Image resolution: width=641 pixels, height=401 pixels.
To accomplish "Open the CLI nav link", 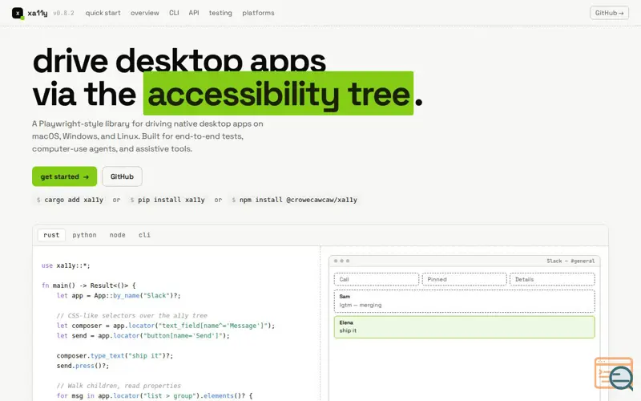I will pyautogui.click(x=174, y=13).
